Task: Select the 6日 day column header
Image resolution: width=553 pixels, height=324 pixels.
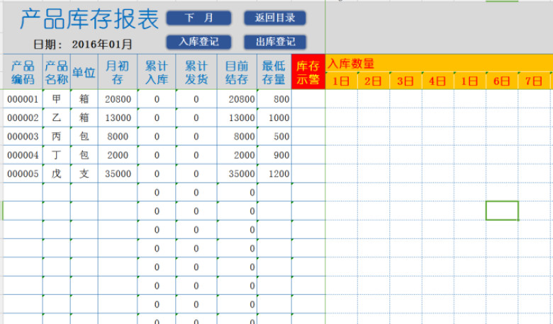Action: (x=502, y=81)
